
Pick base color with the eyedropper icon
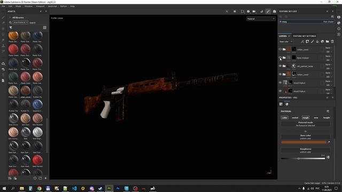pyautogui.click(x=329, y=142)
